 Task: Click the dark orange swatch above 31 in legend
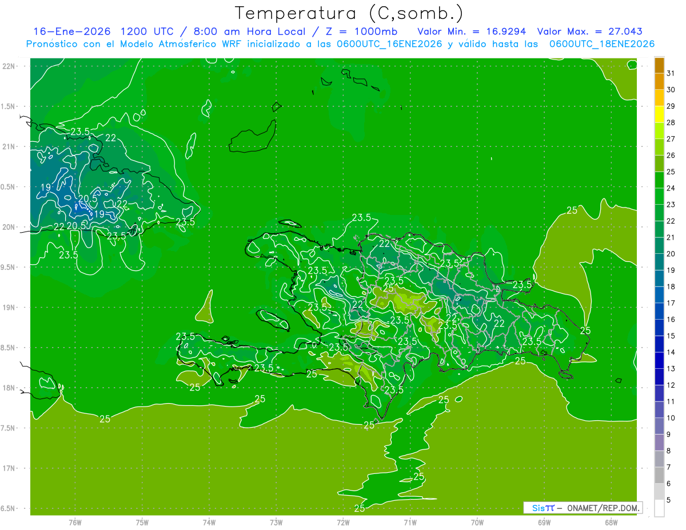click(659, 66)
